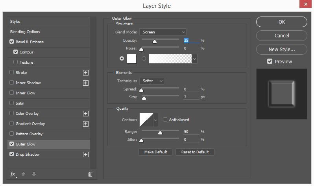
Task: Select the Pattern Overlay settings row
Action: 48,134
